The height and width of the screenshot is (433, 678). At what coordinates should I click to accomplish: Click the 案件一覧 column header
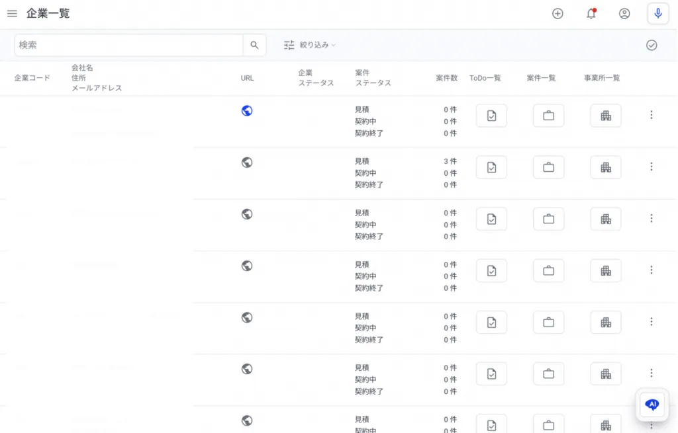(x=541, y=78)
